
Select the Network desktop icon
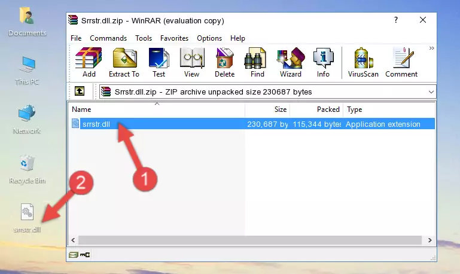[27, 120]
